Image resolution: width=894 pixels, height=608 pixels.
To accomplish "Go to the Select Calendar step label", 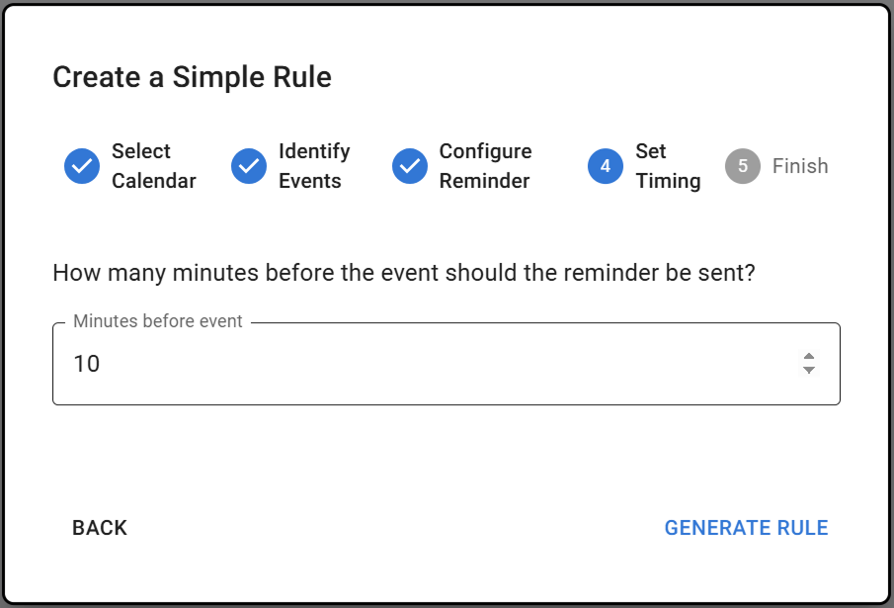I will point(153,166).
